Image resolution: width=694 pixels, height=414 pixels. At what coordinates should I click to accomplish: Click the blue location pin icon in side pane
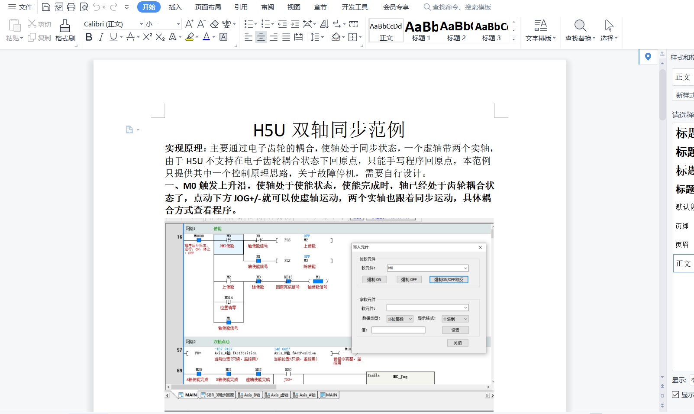(x=648, y=57)
